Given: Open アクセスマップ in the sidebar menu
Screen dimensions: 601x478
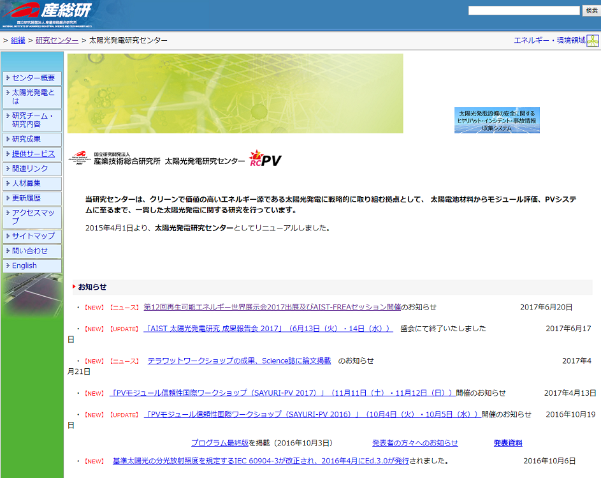Looking at the screenshot, I should tap(33, 218).
